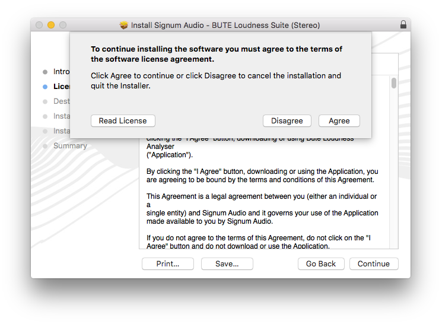The image size is (439, 324).
Task: Select the Summary step in sidebar
Action: coord(70,145)
